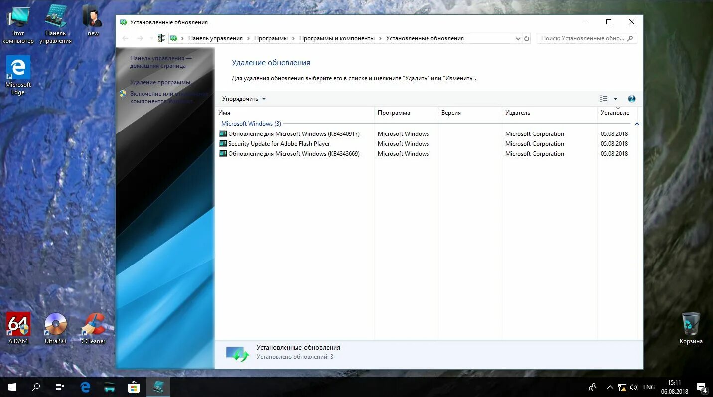Open People icon in system tray

click(x=592, y=387)
